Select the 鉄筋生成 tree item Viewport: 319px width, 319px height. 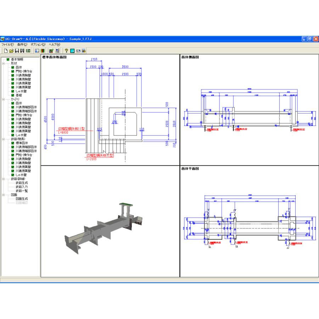(22, 183)
